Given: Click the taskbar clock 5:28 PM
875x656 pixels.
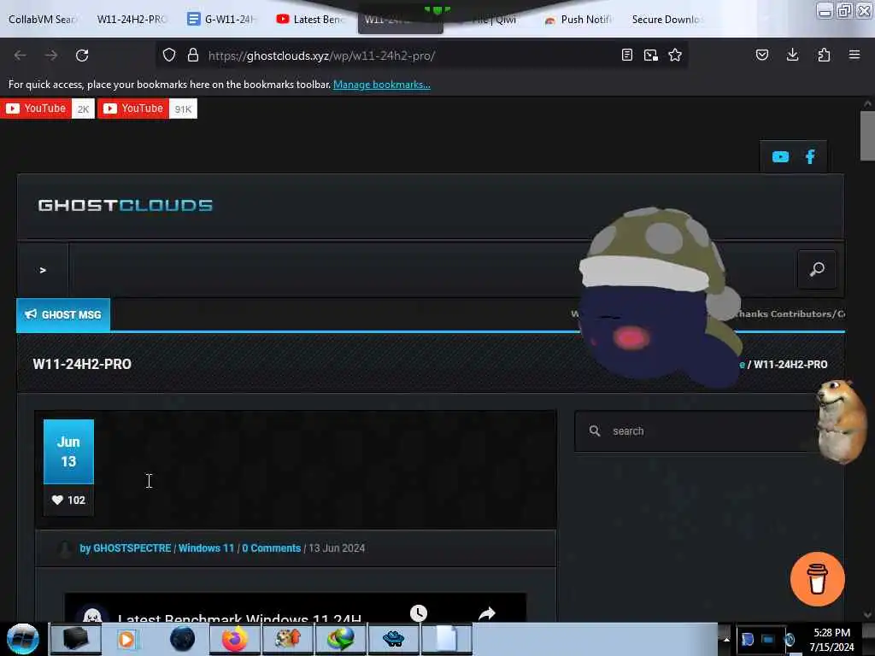Looking at the screenshot, I should [831, 639].
